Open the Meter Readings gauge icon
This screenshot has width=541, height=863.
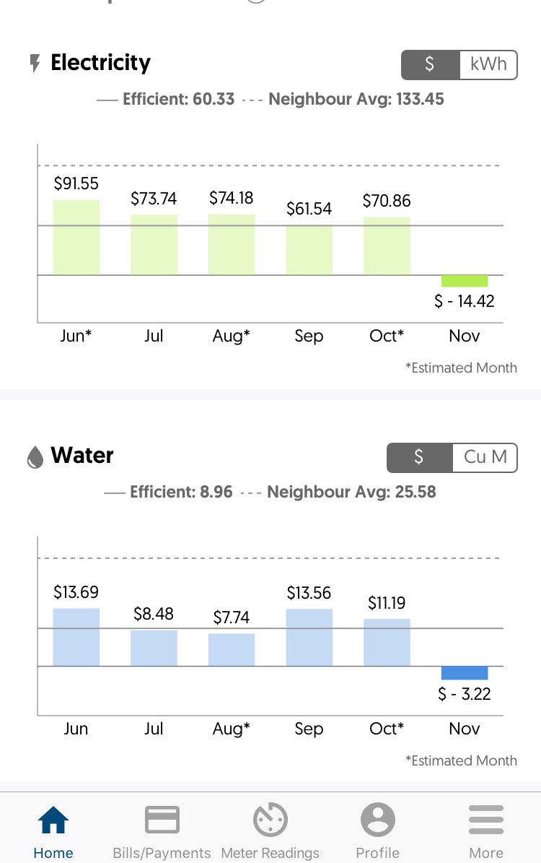tap(270, 820)
